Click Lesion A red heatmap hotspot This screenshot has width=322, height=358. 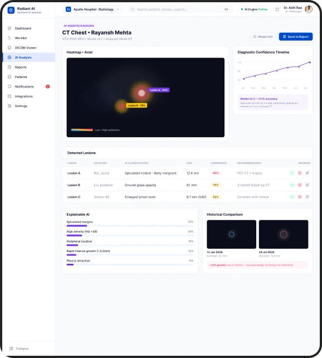coord(142,93)
